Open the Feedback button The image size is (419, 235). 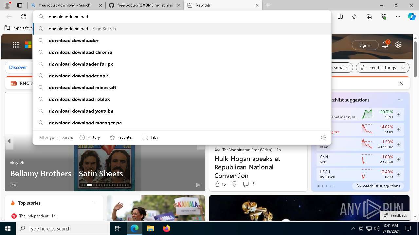tap(395, 215)
